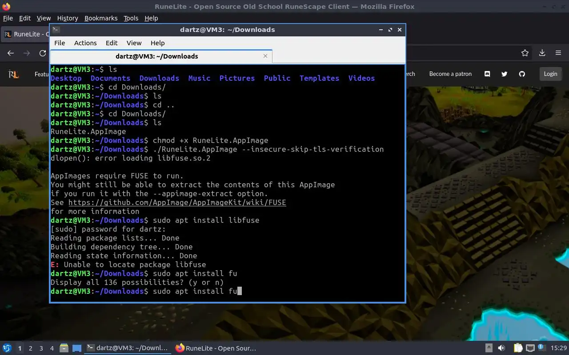
Task: Go back in Firefox
Action: point(11,53)
